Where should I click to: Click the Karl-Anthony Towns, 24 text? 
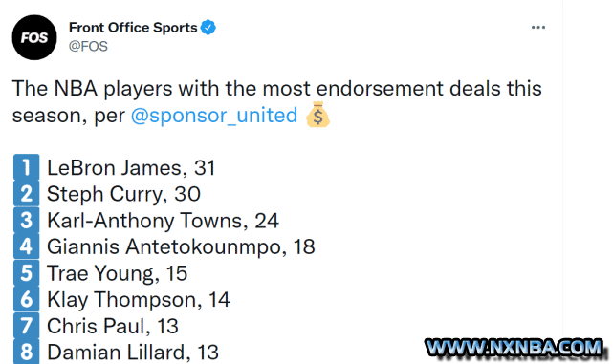[163, 221]
